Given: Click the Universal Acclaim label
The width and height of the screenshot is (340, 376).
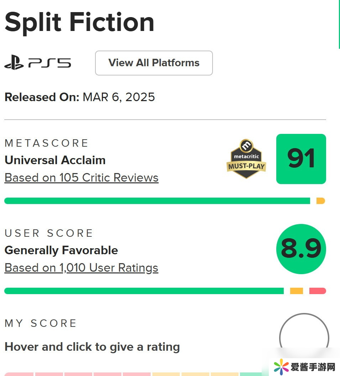Looking at the screenshot, I should coord(55,160).
